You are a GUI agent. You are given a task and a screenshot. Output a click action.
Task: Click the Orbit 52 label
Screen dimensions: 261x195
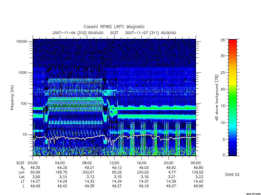232,174
